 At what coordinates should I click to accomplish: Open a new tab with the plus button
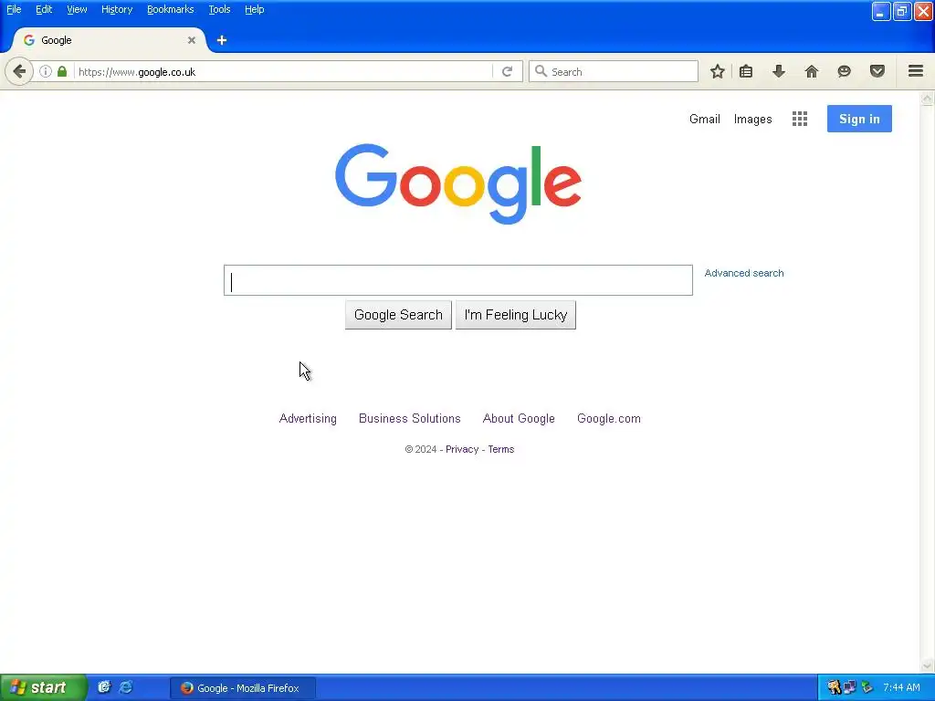click(222, 40)
